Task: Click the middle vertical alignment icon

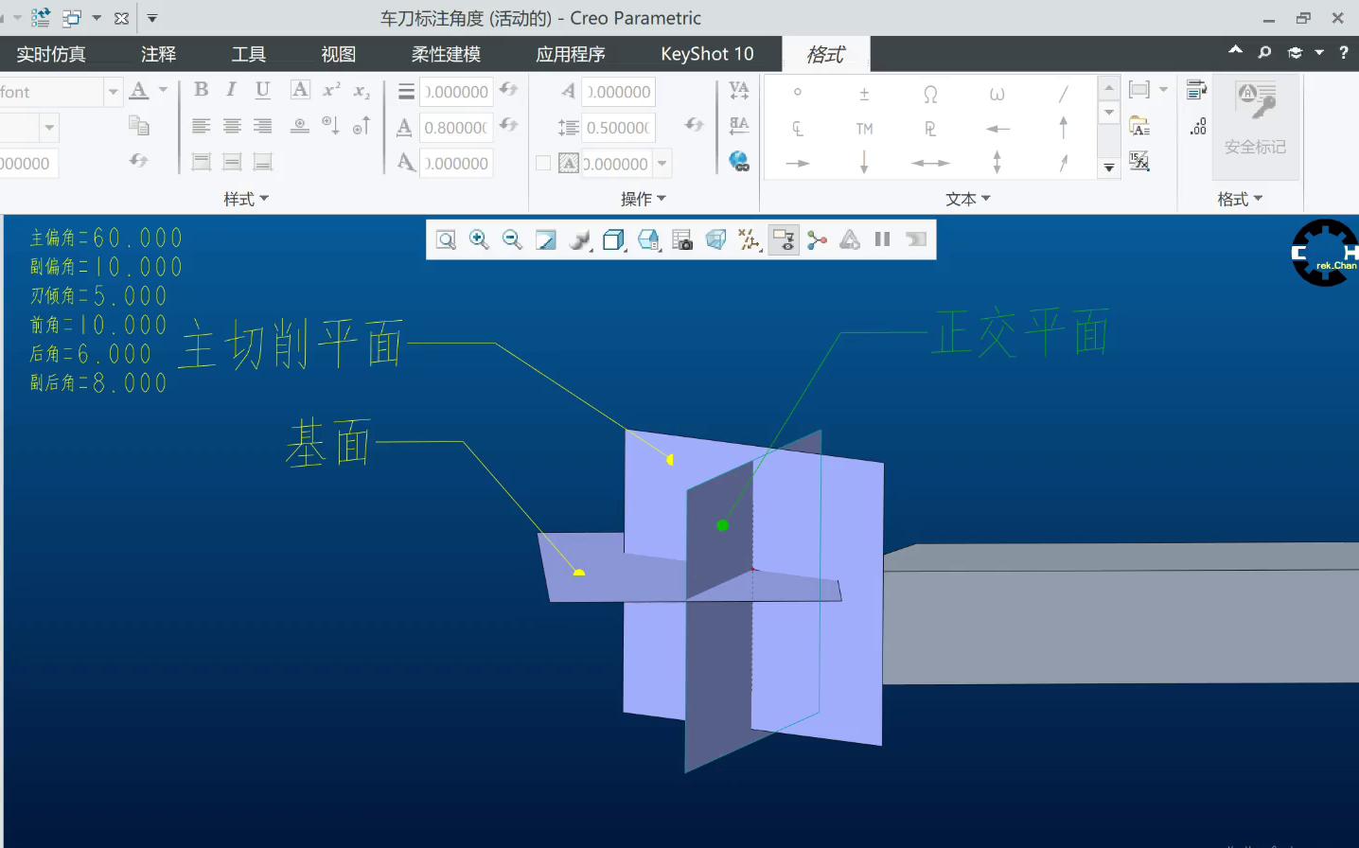Action: (232, 162)
